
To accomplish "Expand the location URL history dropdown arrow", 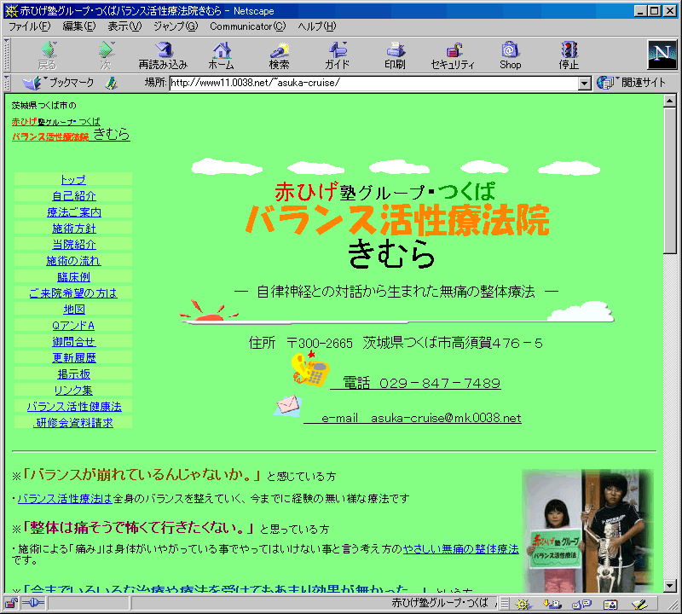I will pyautogui.click(x=585, y=83).
